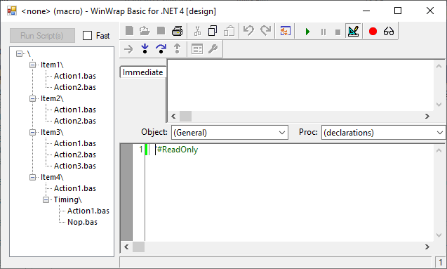Minimize the WinWrap Basic window
Screen dimensions: 447x269
[366, 11]
